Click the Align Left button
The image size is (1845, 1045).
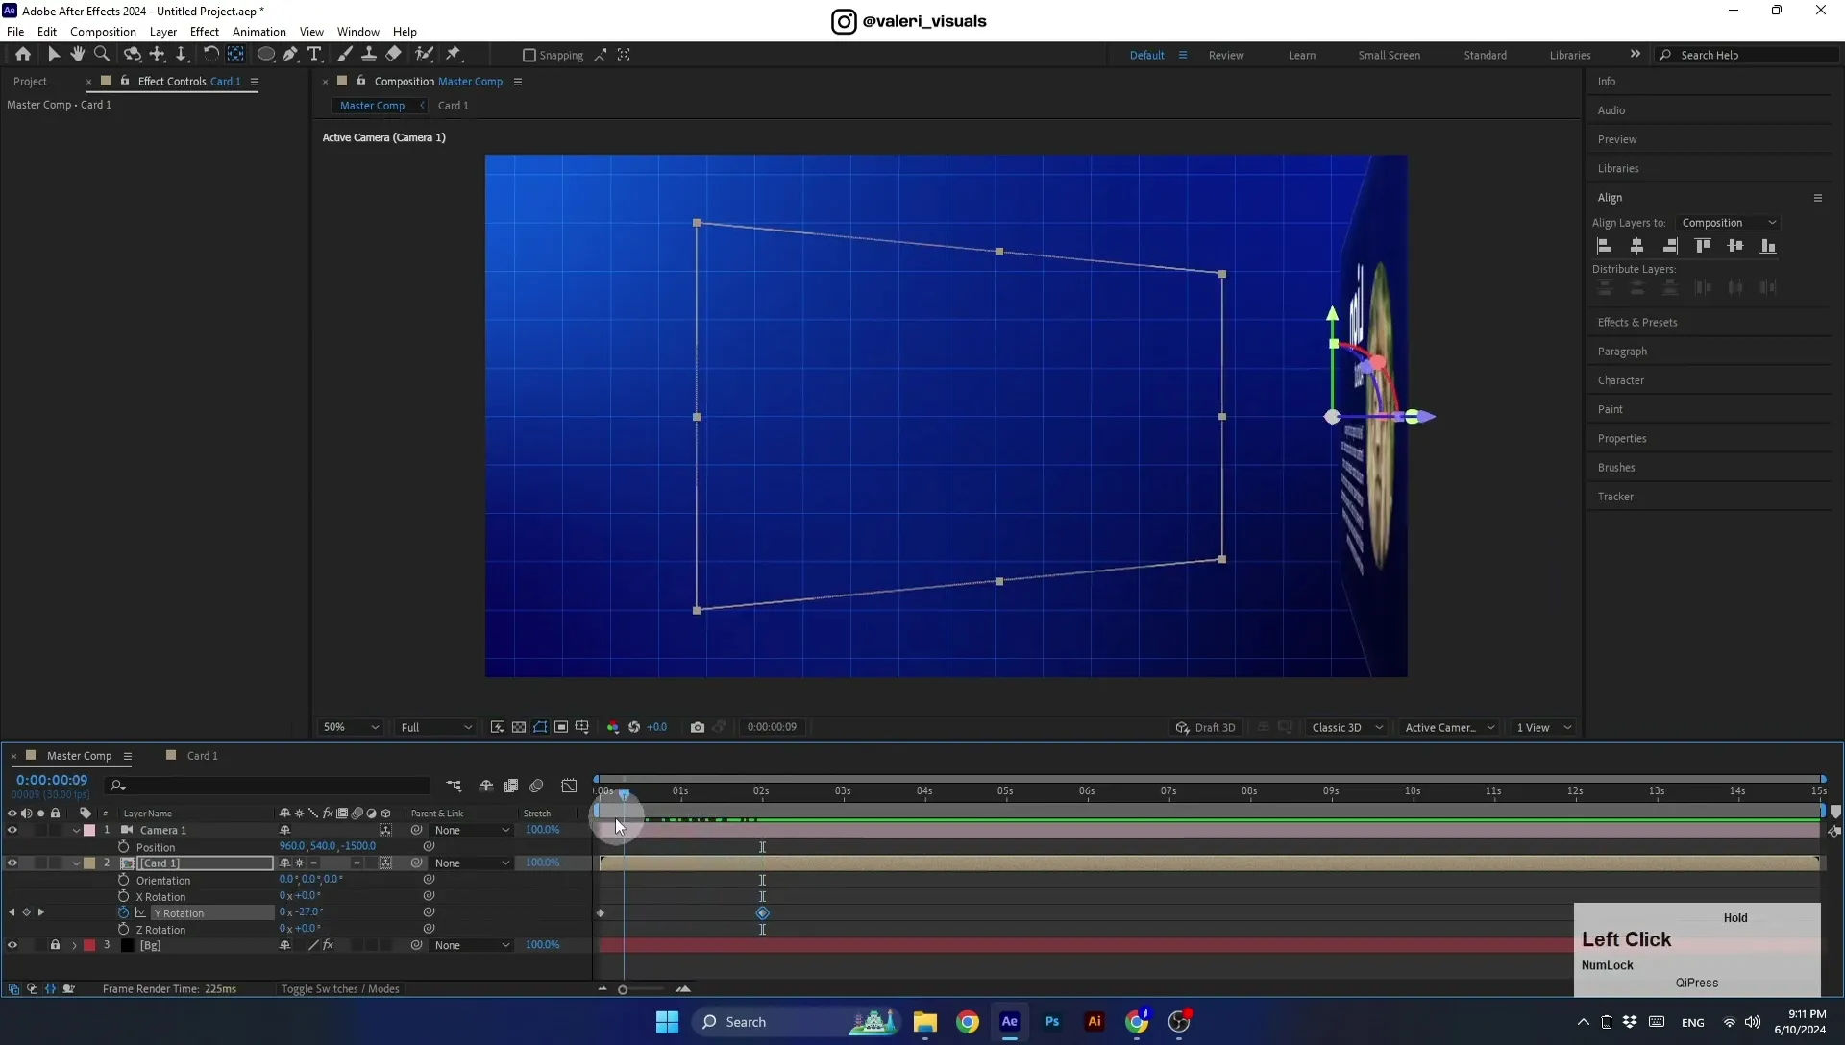click(x=1604, y=246)
